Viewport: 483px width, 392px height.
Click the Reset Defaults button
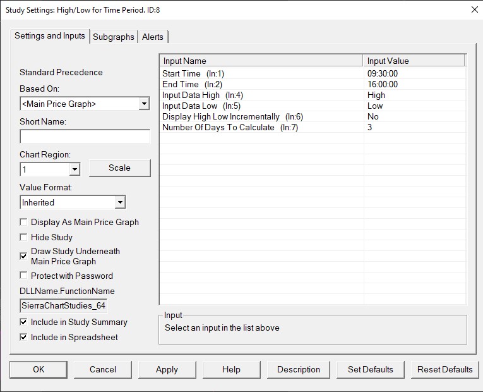(x=445, y=369)
